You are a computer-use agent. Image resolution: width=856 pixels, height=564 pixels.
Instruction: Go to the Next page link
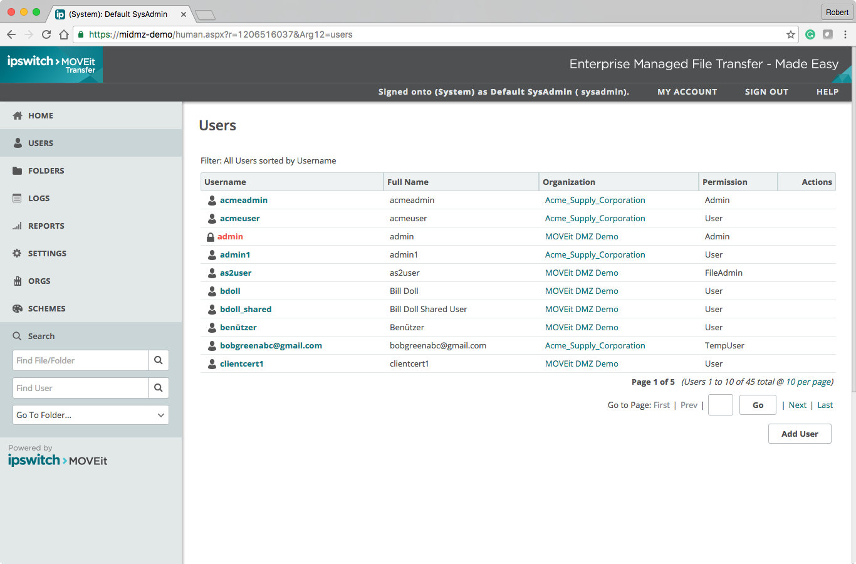[x=797, y=405]
